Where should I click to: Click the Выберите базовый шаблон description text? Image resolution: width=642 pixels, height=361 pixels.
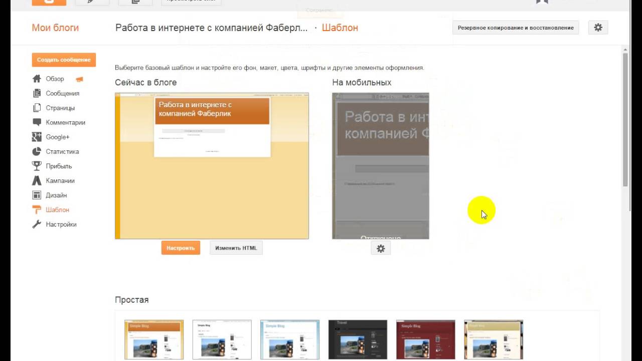click(269, 68)
